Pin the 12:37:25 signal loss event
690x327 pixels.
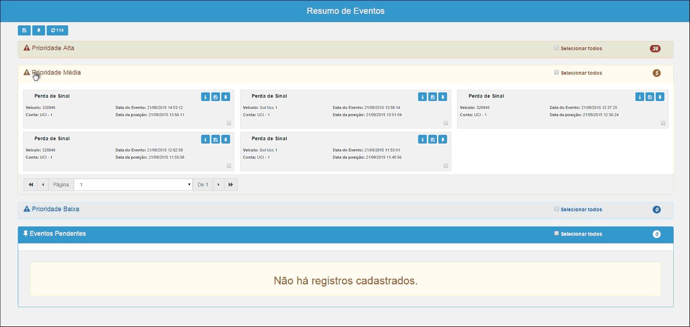point(660,97)
